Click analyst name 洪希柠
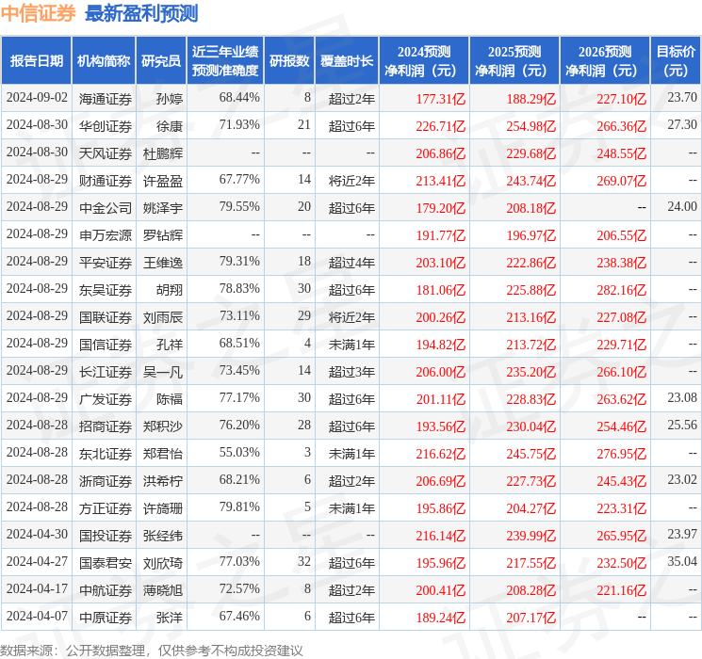 [x=162, y=480]
